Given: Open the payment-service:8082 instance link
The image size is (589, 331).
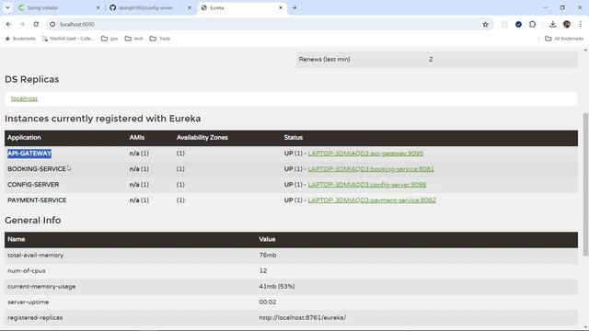Looking at the screenshot, I should coord(372,200).
